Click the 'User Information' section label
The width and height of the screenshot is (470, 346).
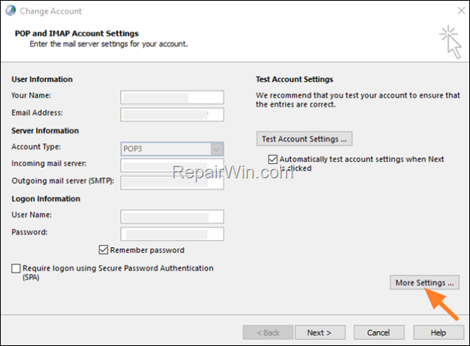[42, 79]
